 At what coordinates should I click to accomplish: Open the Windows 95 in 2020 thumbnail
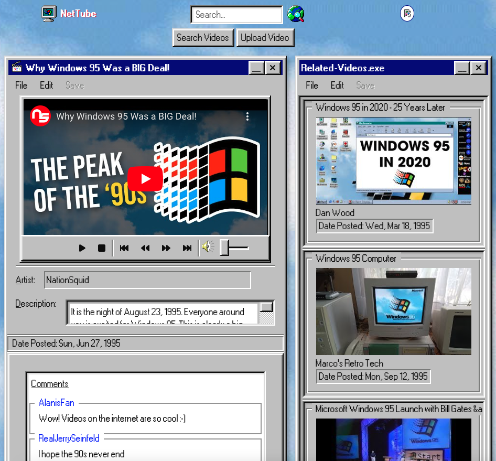[x=394, y=160]
